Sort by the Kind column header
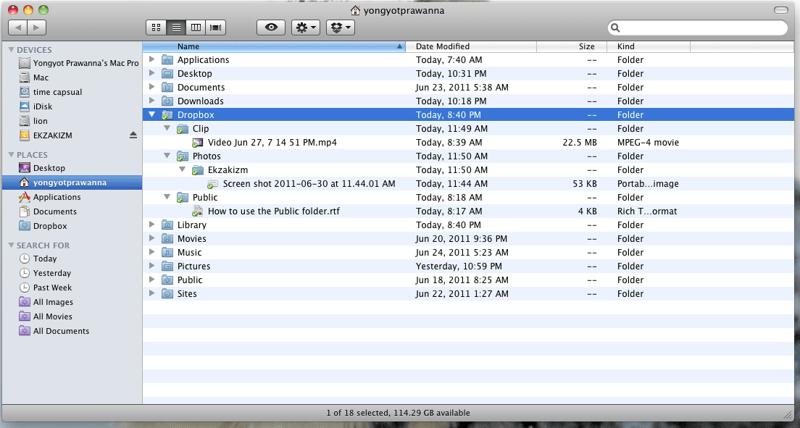 coord(649,46)
